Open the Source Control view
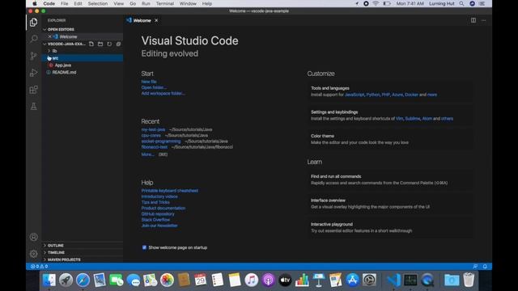 [33, 56]
